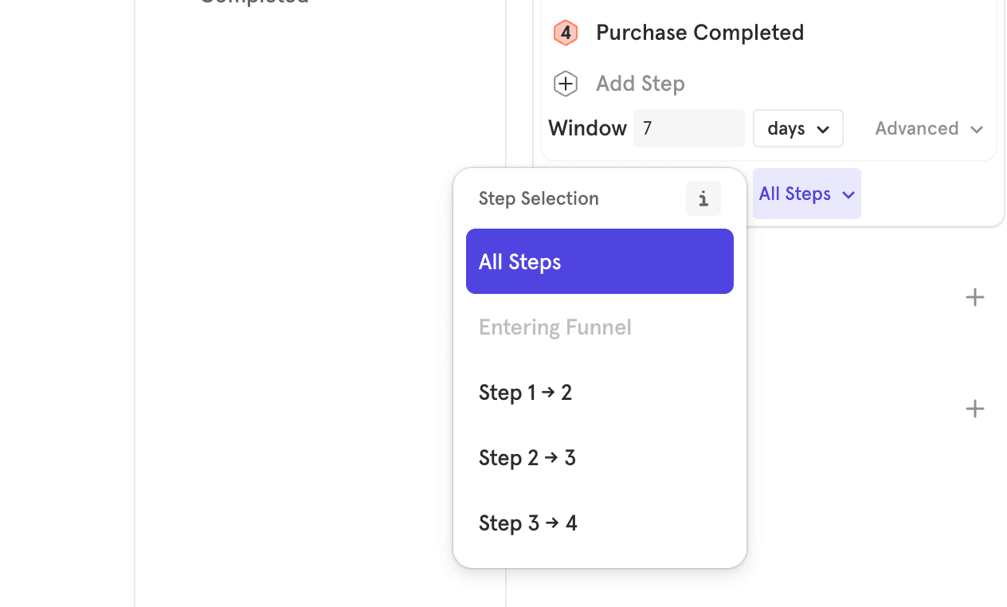Click the lower plus icon on the right edge
This screenshot has width=1007, height=607.
(x=974, y=408)
